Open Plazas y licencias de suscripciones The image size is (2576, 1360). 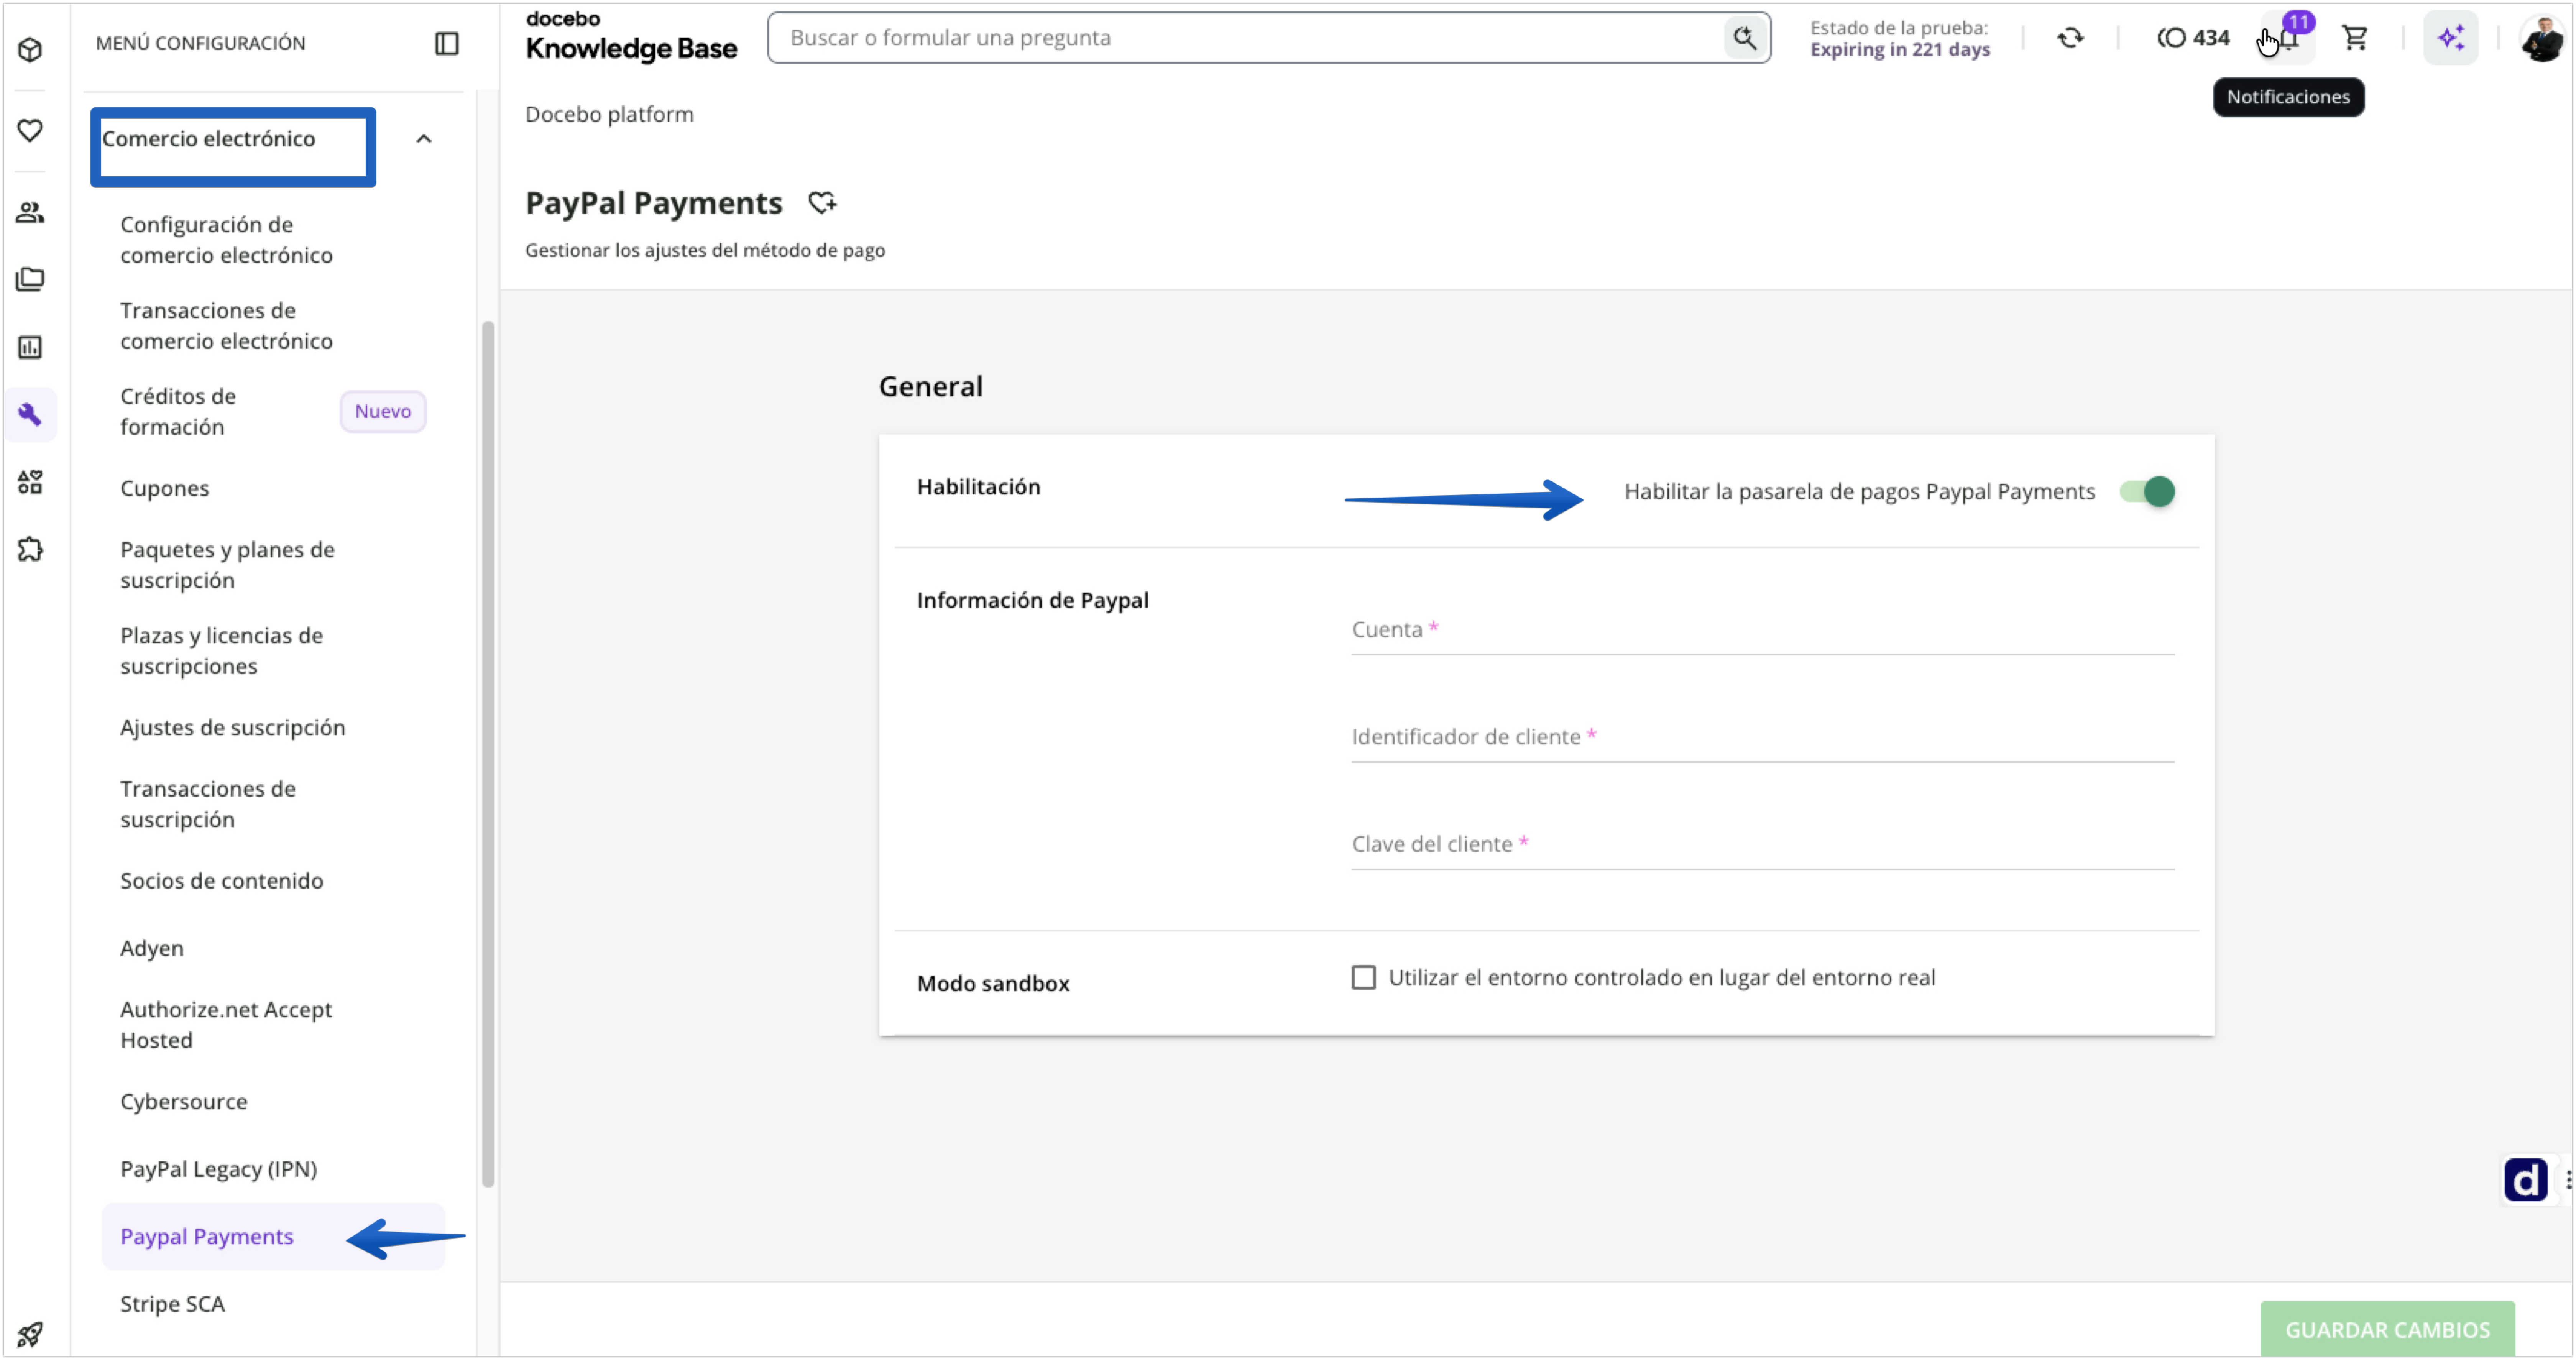tap(221, 651)
